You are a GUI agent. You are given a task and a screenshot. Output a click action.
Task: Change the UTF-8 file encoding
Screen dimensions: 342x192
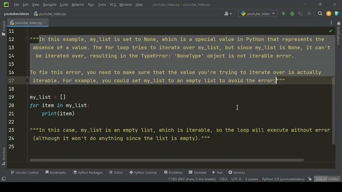[x=236, y=179]
